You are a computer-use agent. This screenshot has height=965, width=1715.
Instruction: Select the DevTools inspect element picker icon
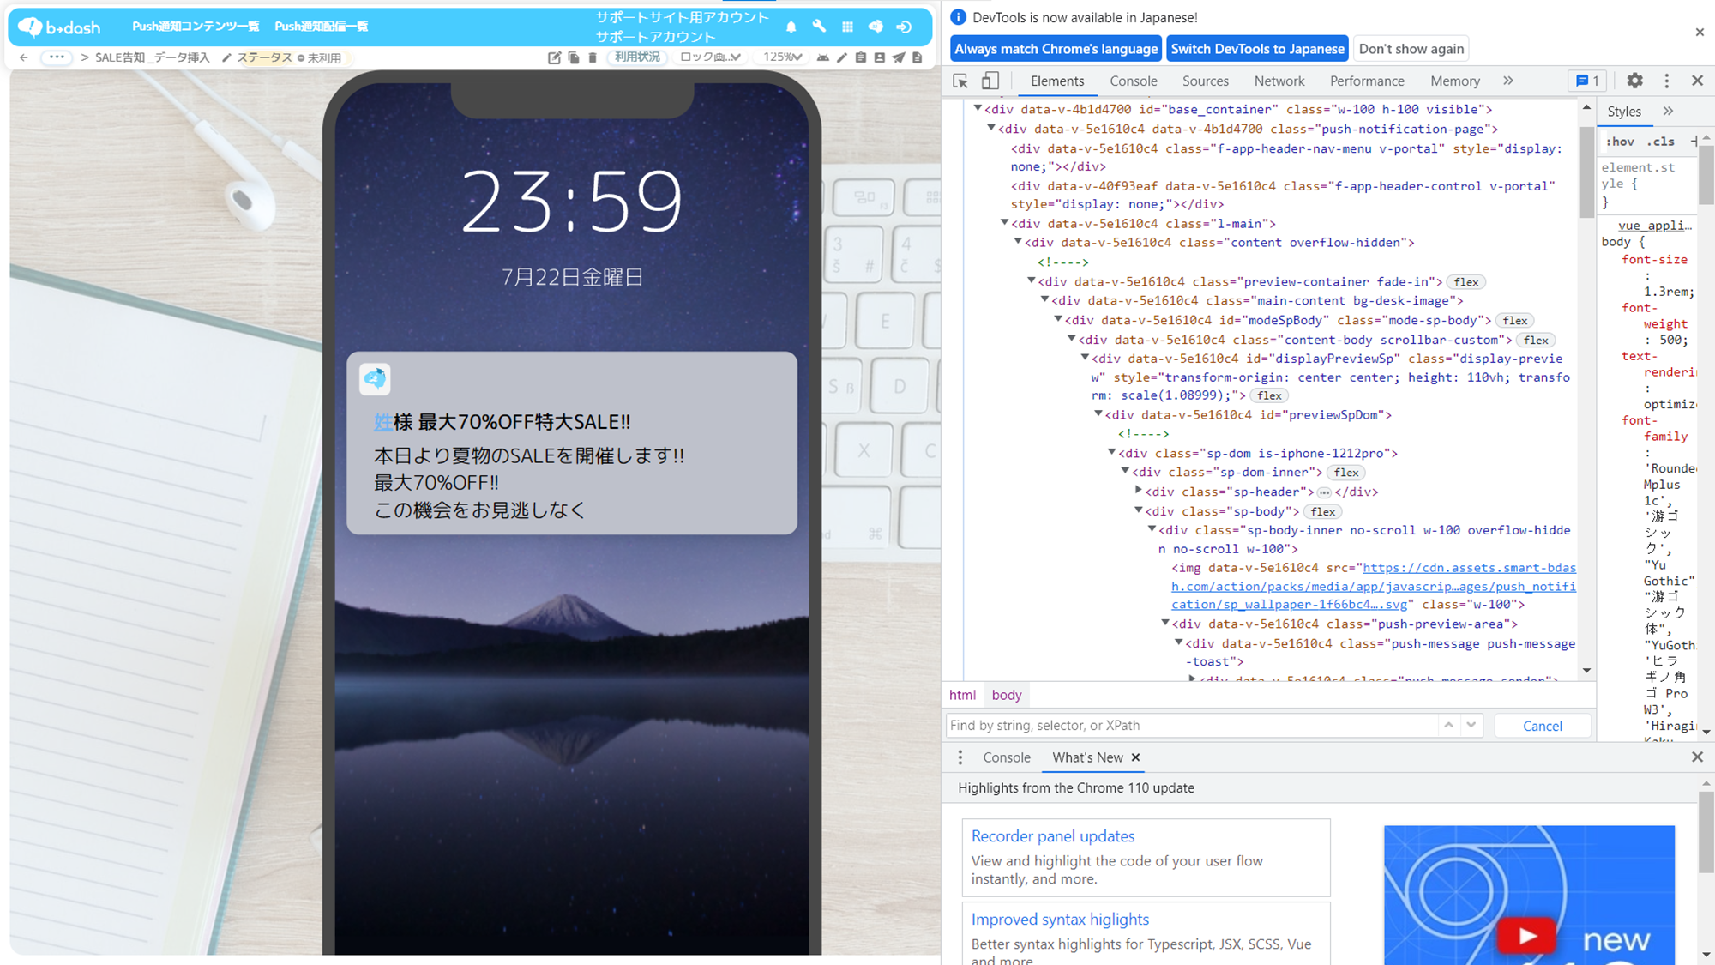tap(960, 81)
